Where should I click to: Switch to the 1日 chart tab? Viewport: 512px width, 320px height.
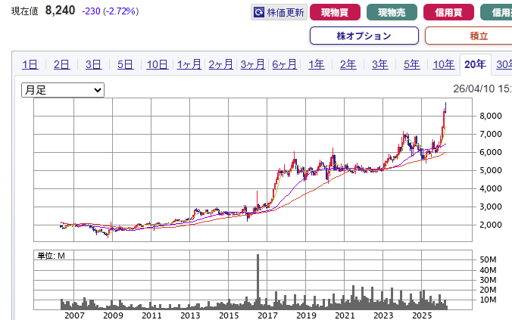tap(30, 64)
